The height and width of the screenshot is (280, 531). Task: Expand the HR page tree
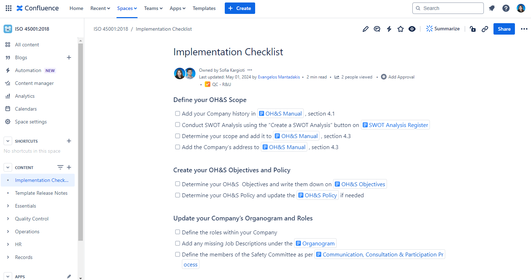click(x=8, y=244)
